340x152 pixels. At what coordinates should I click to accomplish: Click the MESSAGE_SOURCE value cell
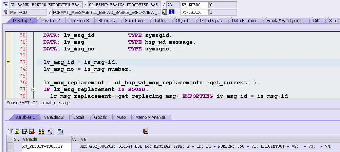coord(210,146)
